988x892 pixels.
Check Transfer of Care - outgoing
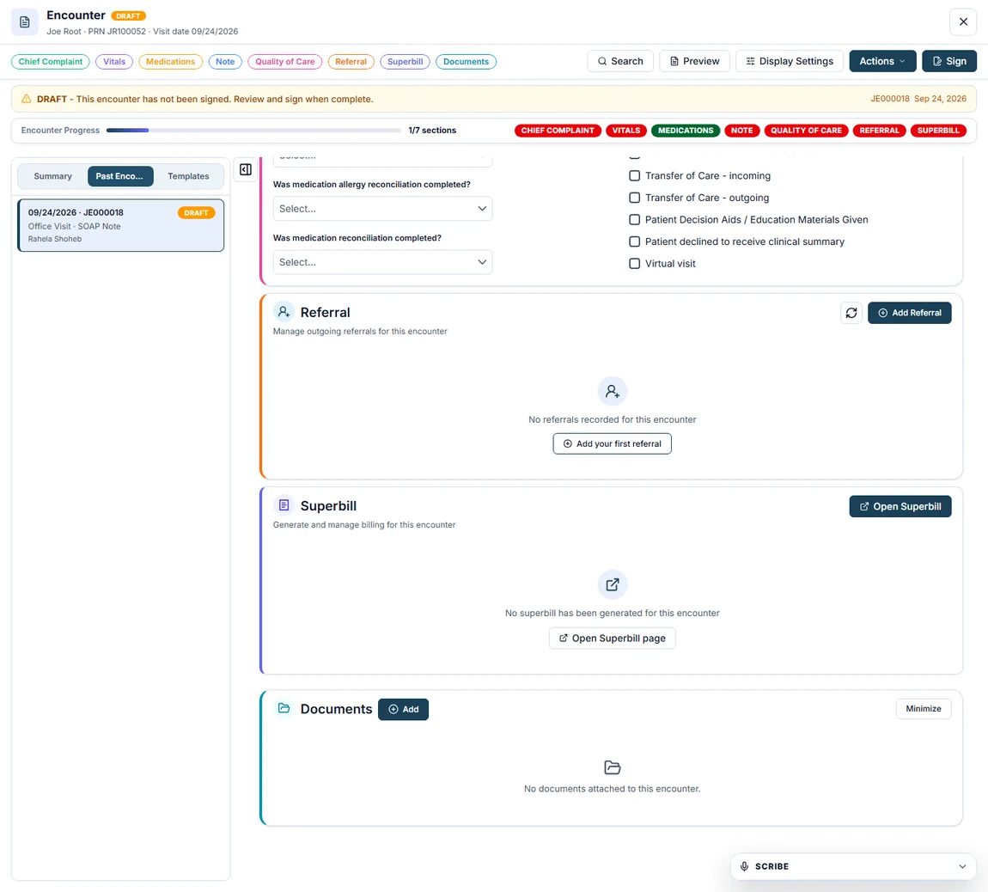click(x=635, y=198)
